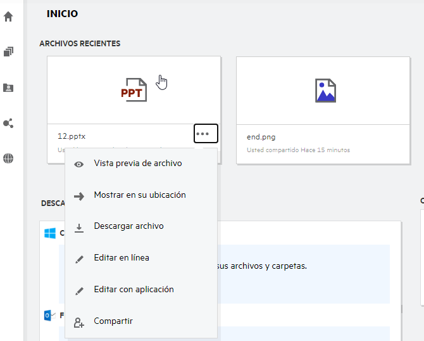Click "Editar con aplicación" menu entry
Screen dimensions: 424x341
134,290
